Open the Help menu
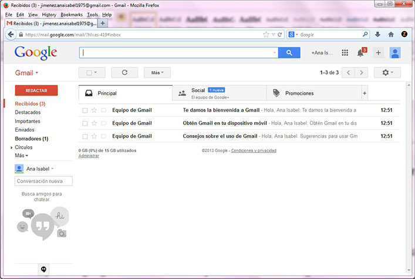The image size is (415, 279). (x=107, y=15)
